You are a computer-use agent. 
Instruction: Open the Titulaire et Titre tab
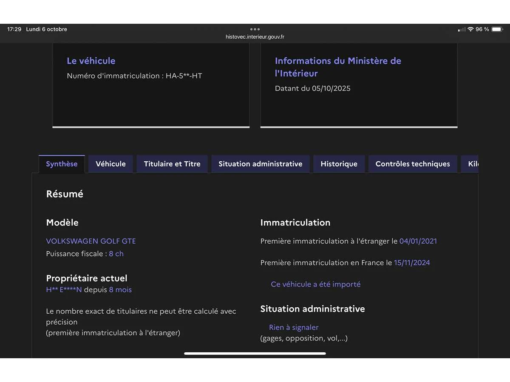(x=172, y=164)
